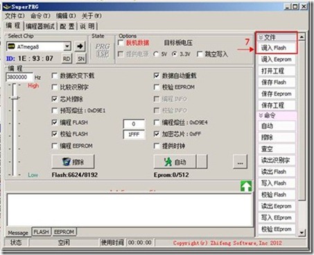Click 保存工程 in the sidebar
This screenshot has width=314, height=255.
(277, 106)
